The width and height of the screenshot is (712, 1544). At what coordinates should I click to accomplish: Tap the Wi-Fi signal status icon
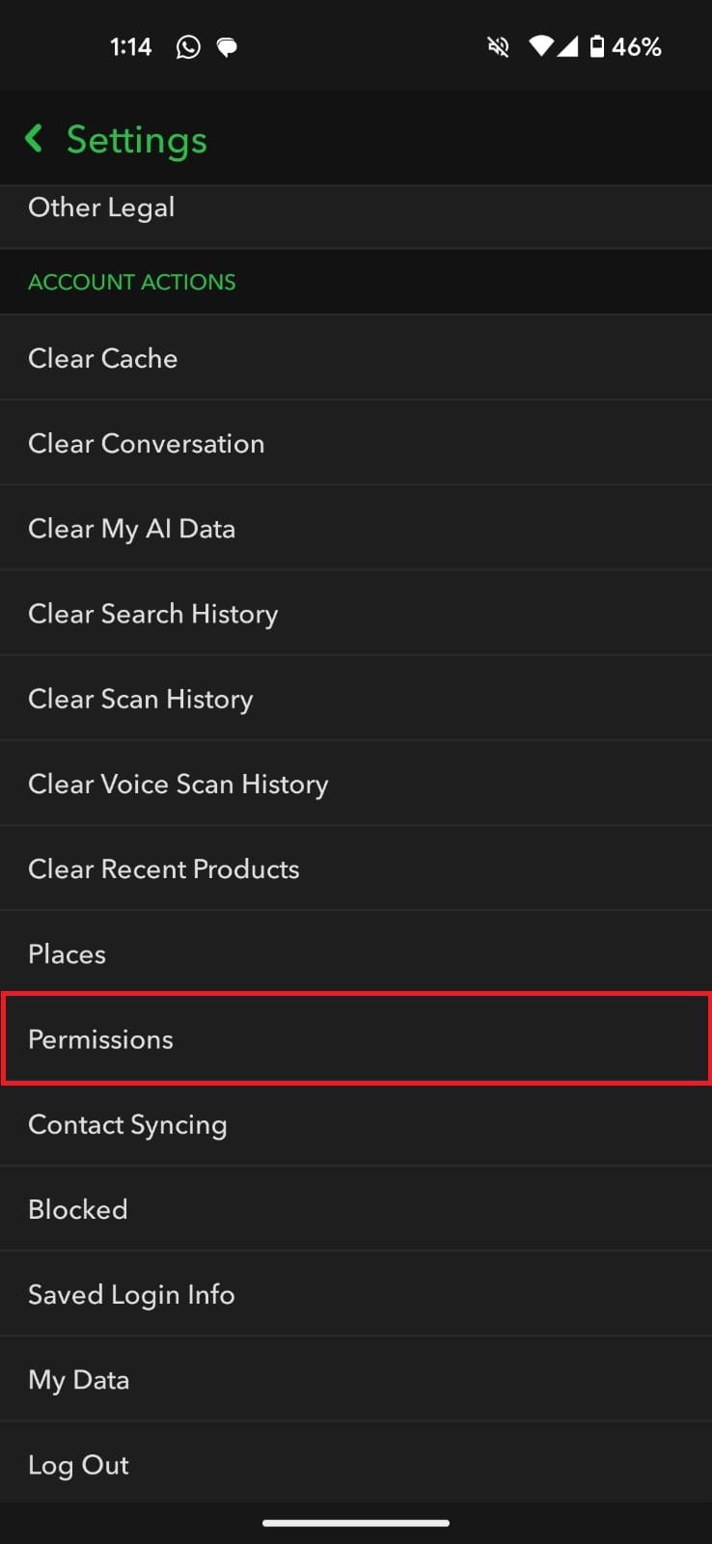tap(542, 47)
